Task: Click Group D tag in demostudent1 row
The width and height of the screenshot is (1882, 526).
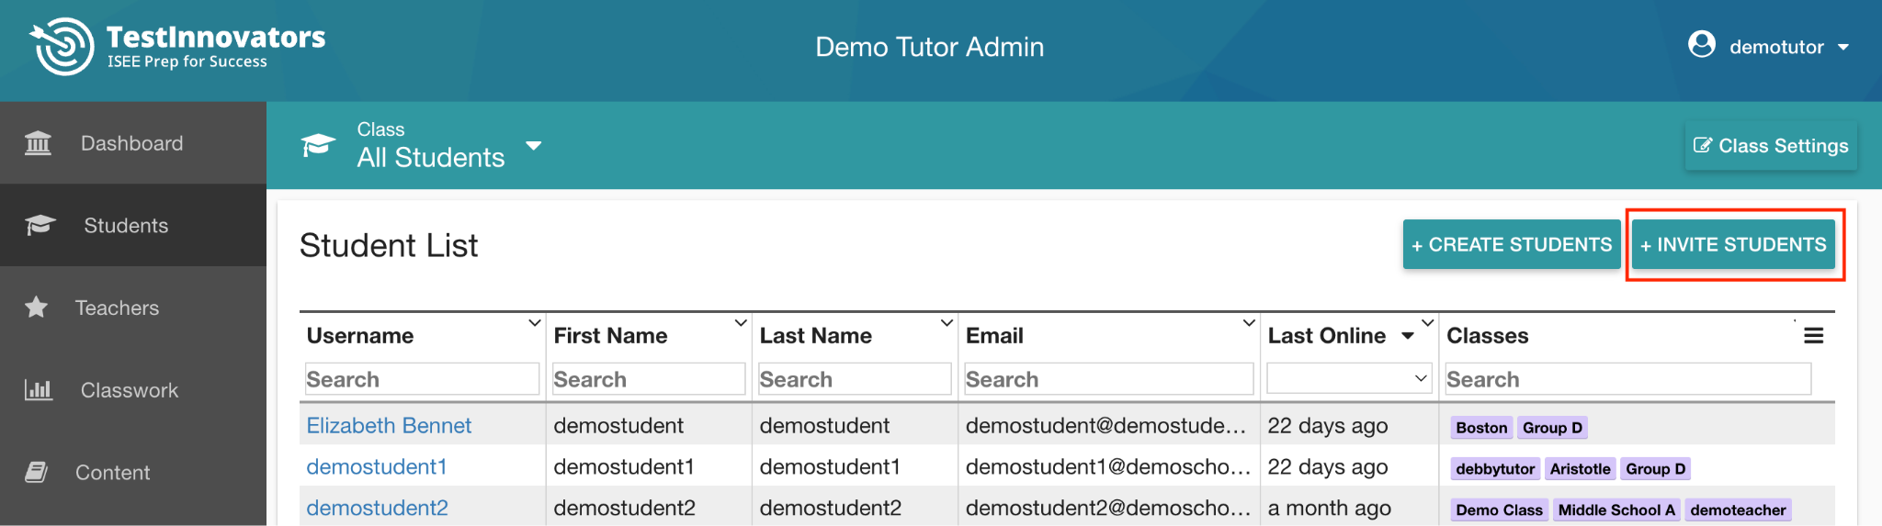Action: [1655, 469]
